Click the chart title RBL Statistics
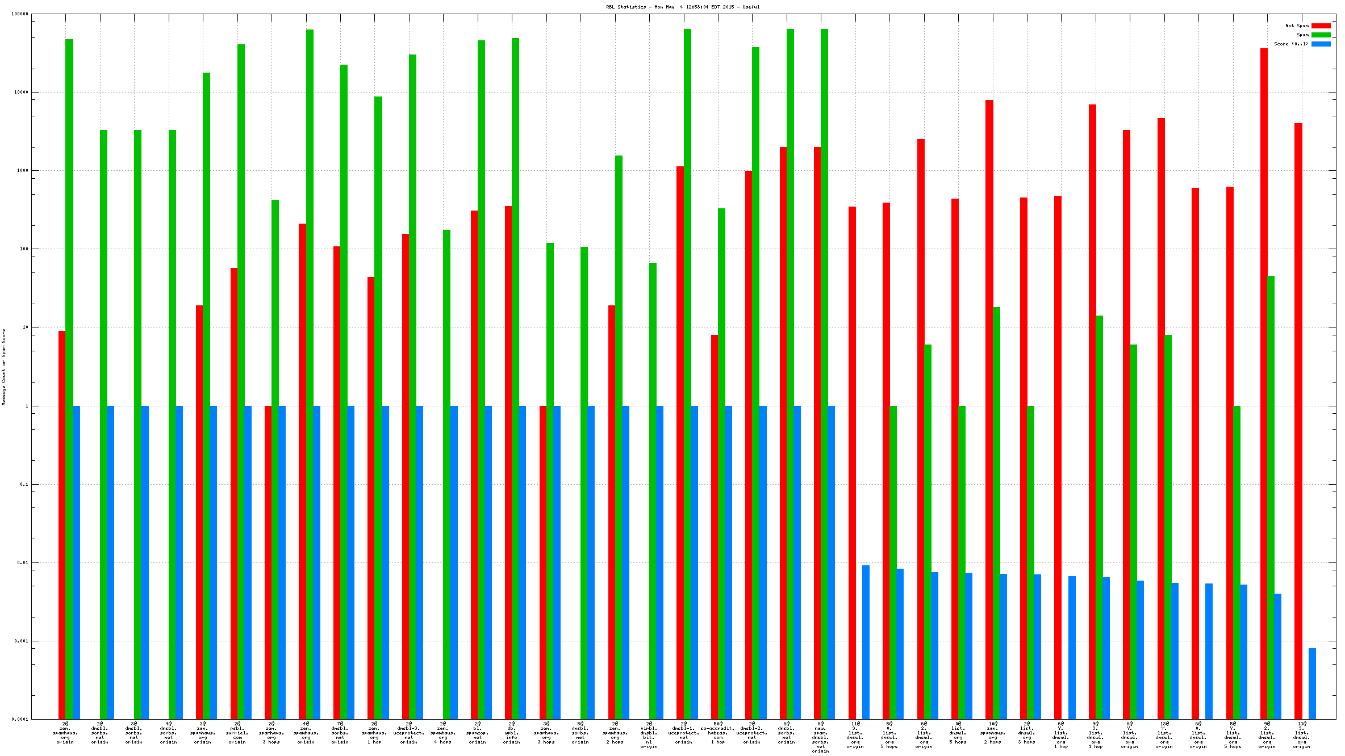This screenshot has width=1345, height=756. [682, 7]
